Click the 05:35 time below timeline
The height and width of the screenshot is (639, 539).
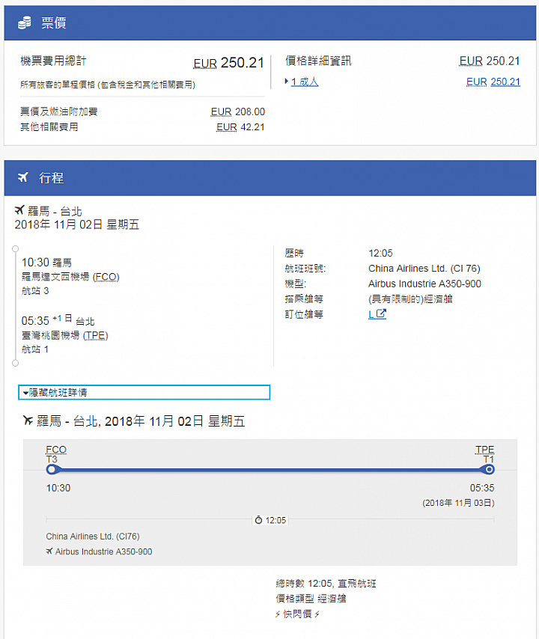tap(482, 488)
